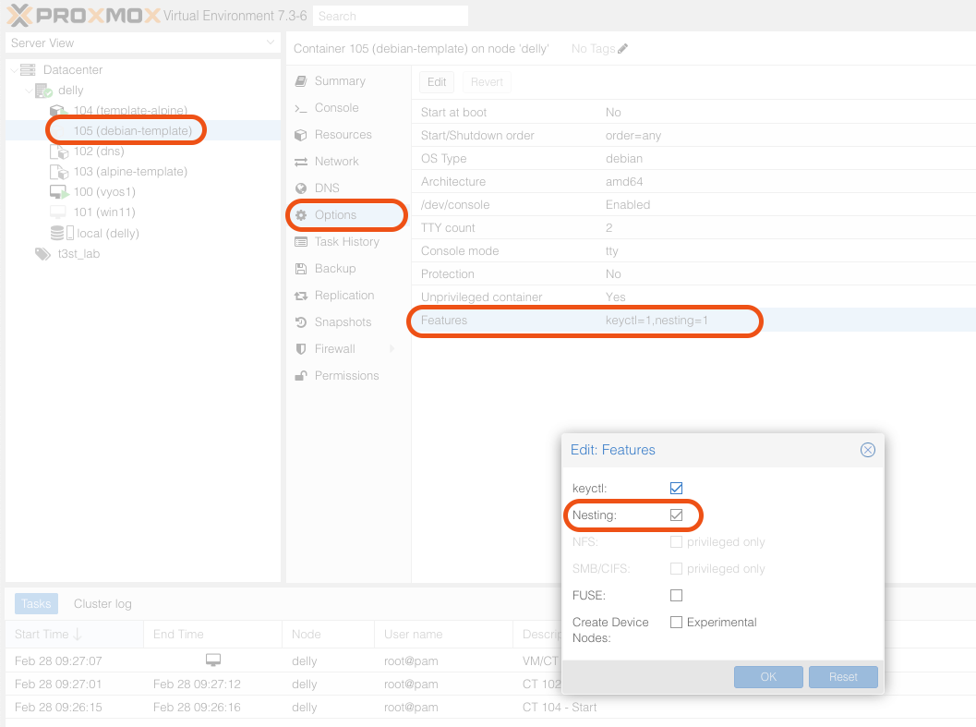Click the Permissions unlock icon
This screenshot has width=976, height=727.
(x=301, y=376)
